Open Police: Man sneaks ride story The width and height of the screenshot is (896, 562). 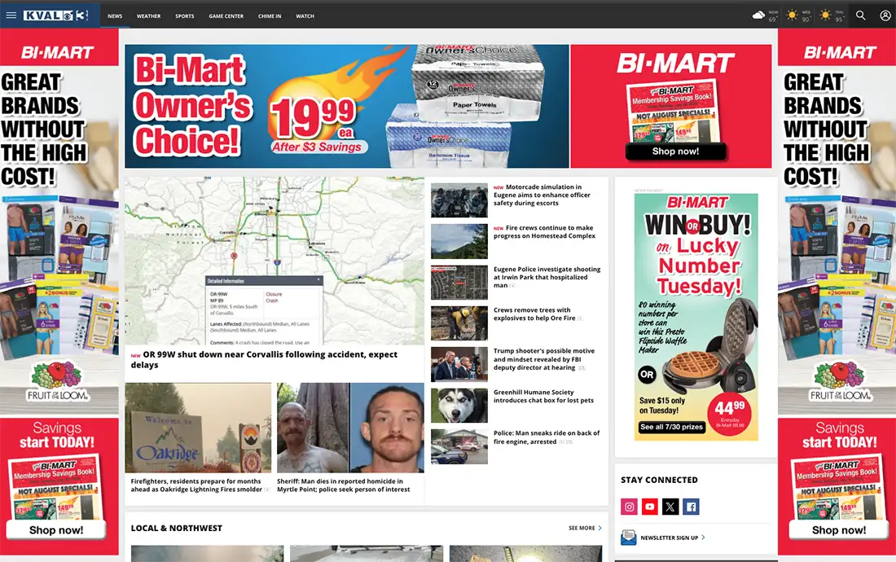point(547,437)
